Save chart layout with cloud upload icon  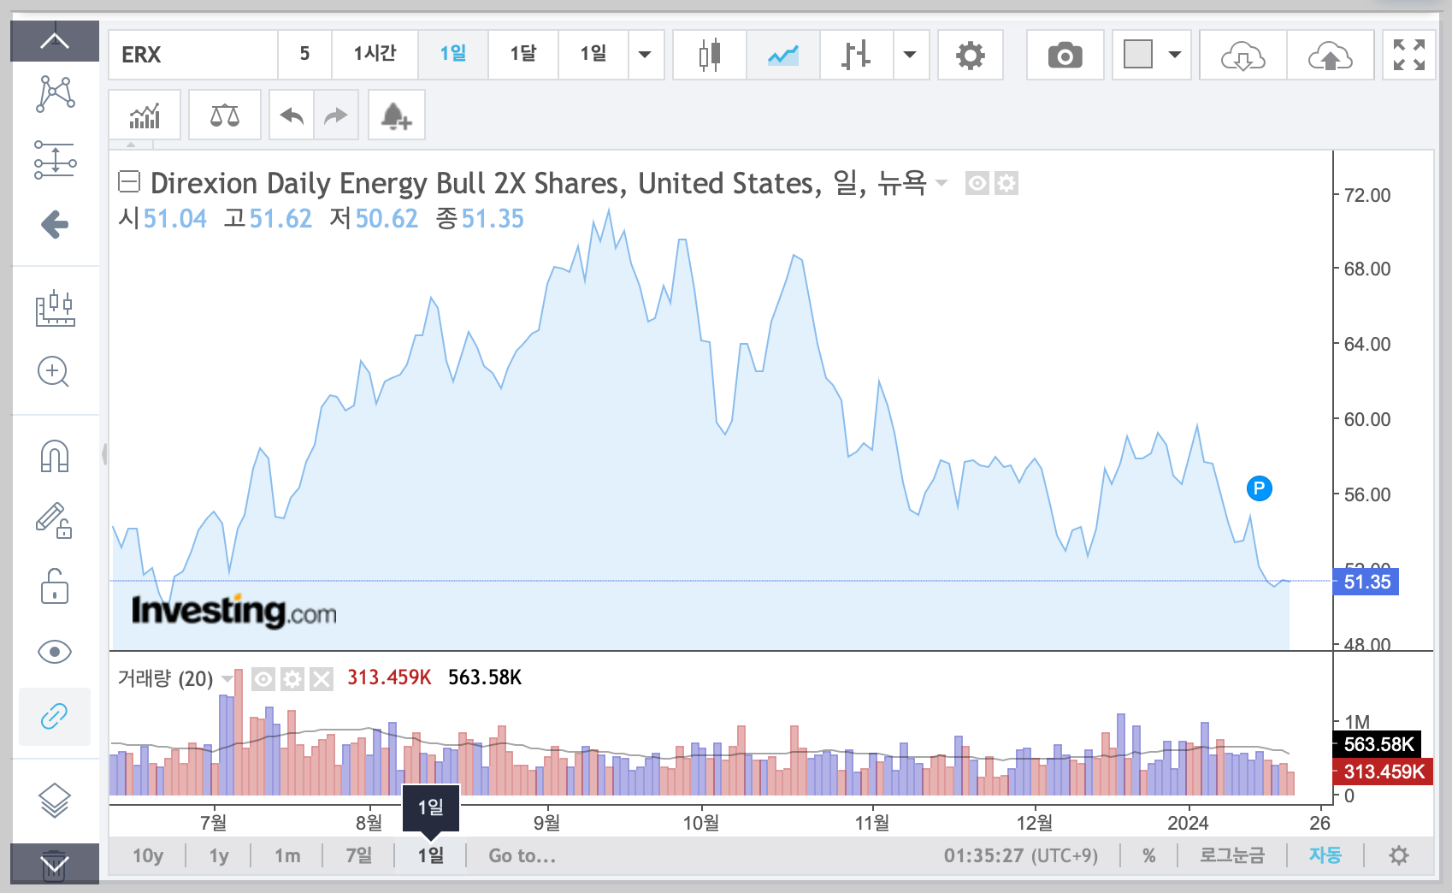(1331, 55)
